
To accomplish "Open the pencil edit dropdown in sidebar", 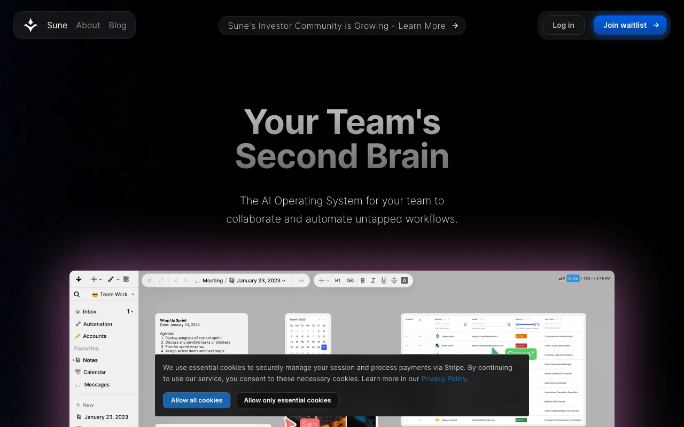I will 113,279.
